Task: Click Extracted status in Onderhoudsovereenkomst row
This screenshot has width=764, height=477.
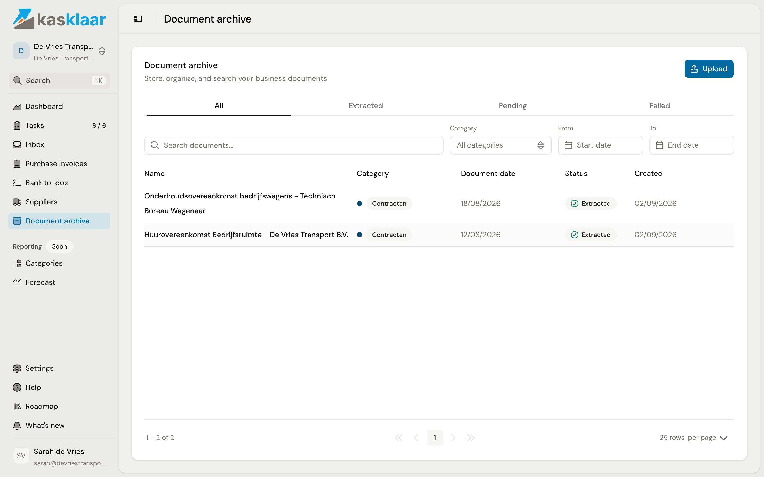Action: click(590, 204)
